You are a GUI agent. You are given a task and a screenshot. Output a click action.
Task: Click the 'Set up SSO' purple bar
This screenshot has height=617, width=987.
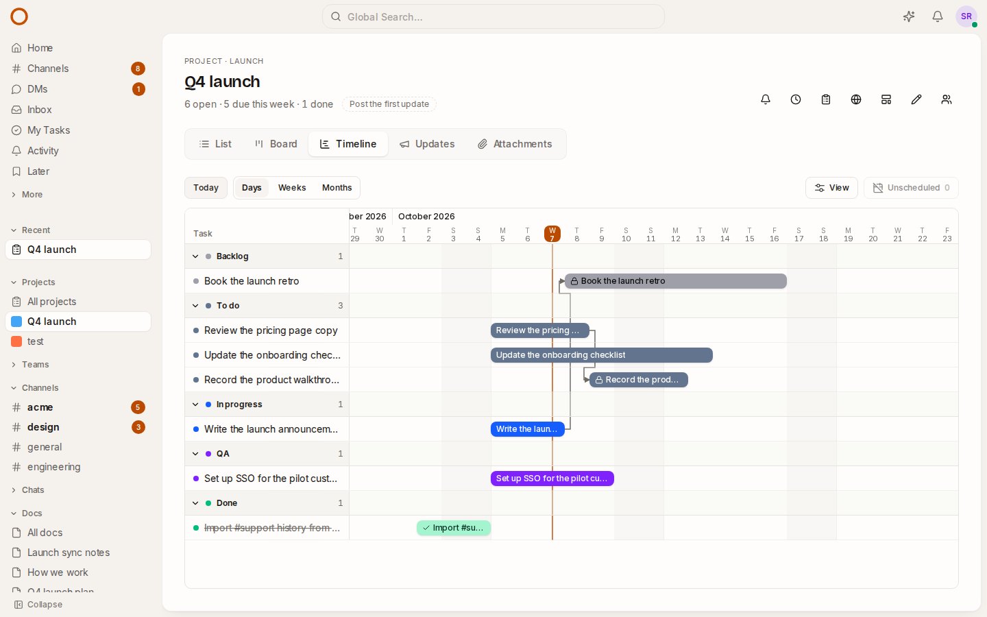point(552,479)
